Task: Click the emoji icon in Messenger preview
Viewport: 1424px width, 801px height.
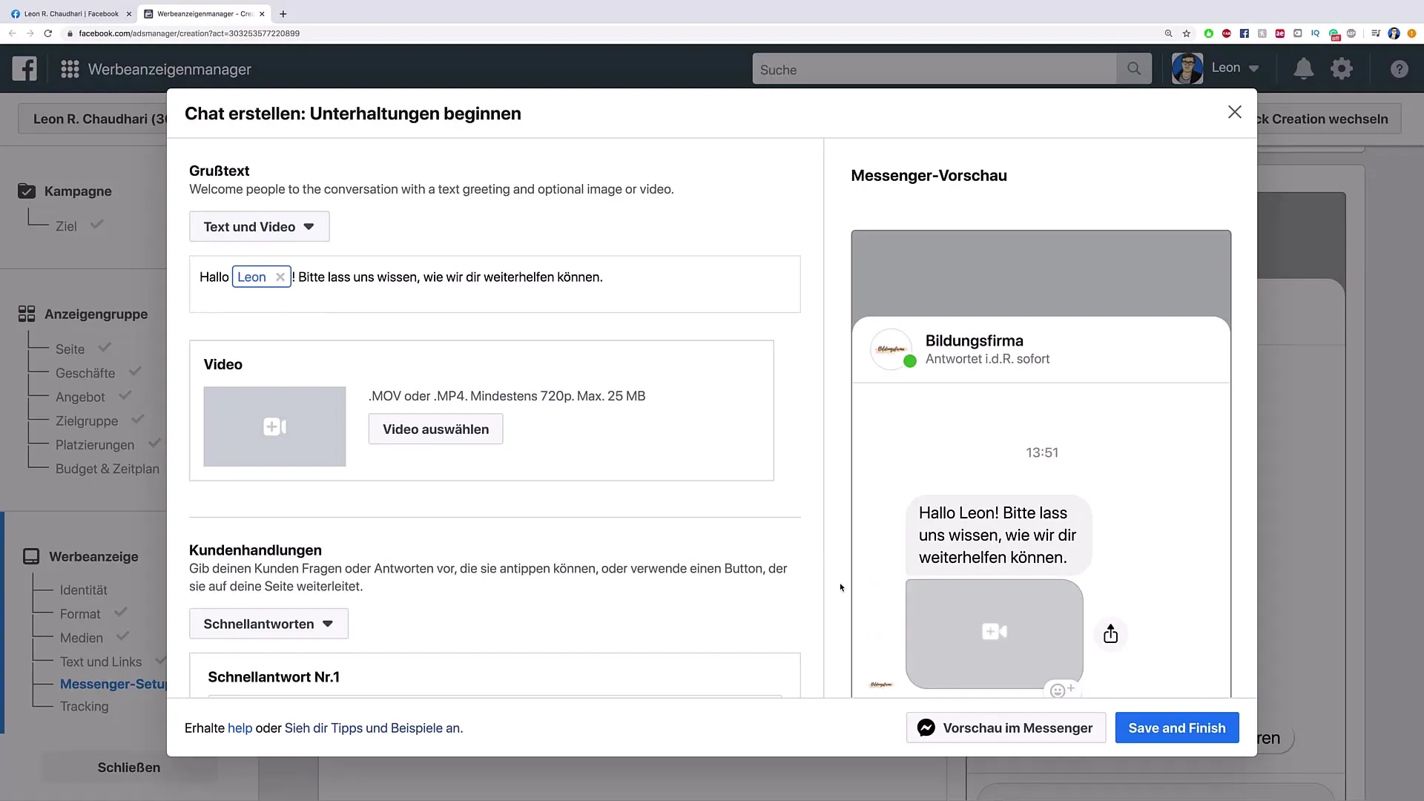Action: pos(1057,691)
